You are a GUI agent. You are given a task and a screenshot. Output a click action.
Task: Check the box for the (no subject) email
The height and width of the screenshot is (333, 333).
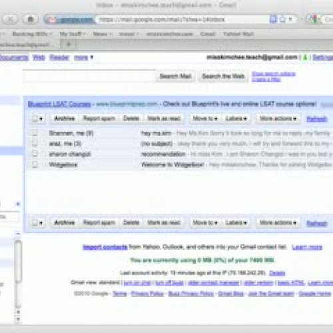coord(35,143)
